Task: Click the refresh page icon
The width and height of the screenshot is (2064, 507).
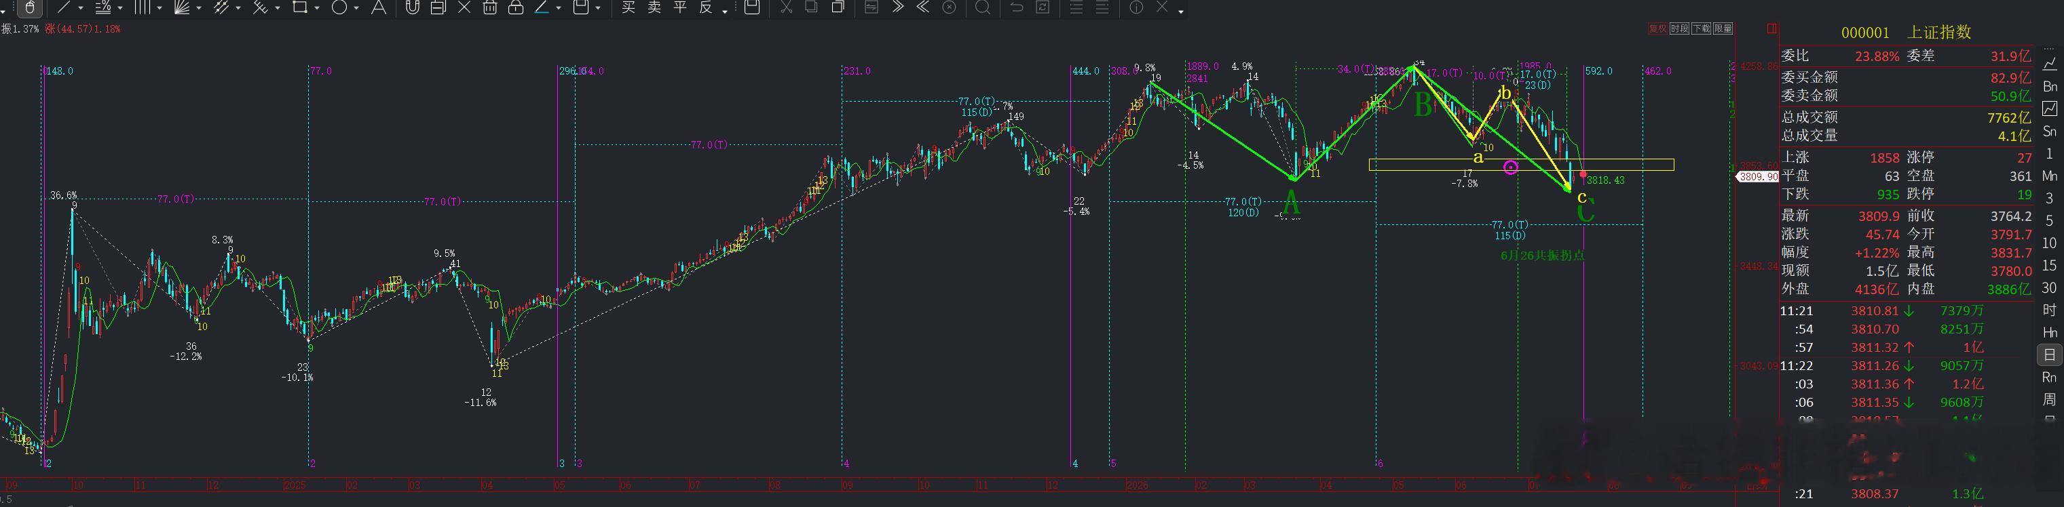Action: (1043, 7)
